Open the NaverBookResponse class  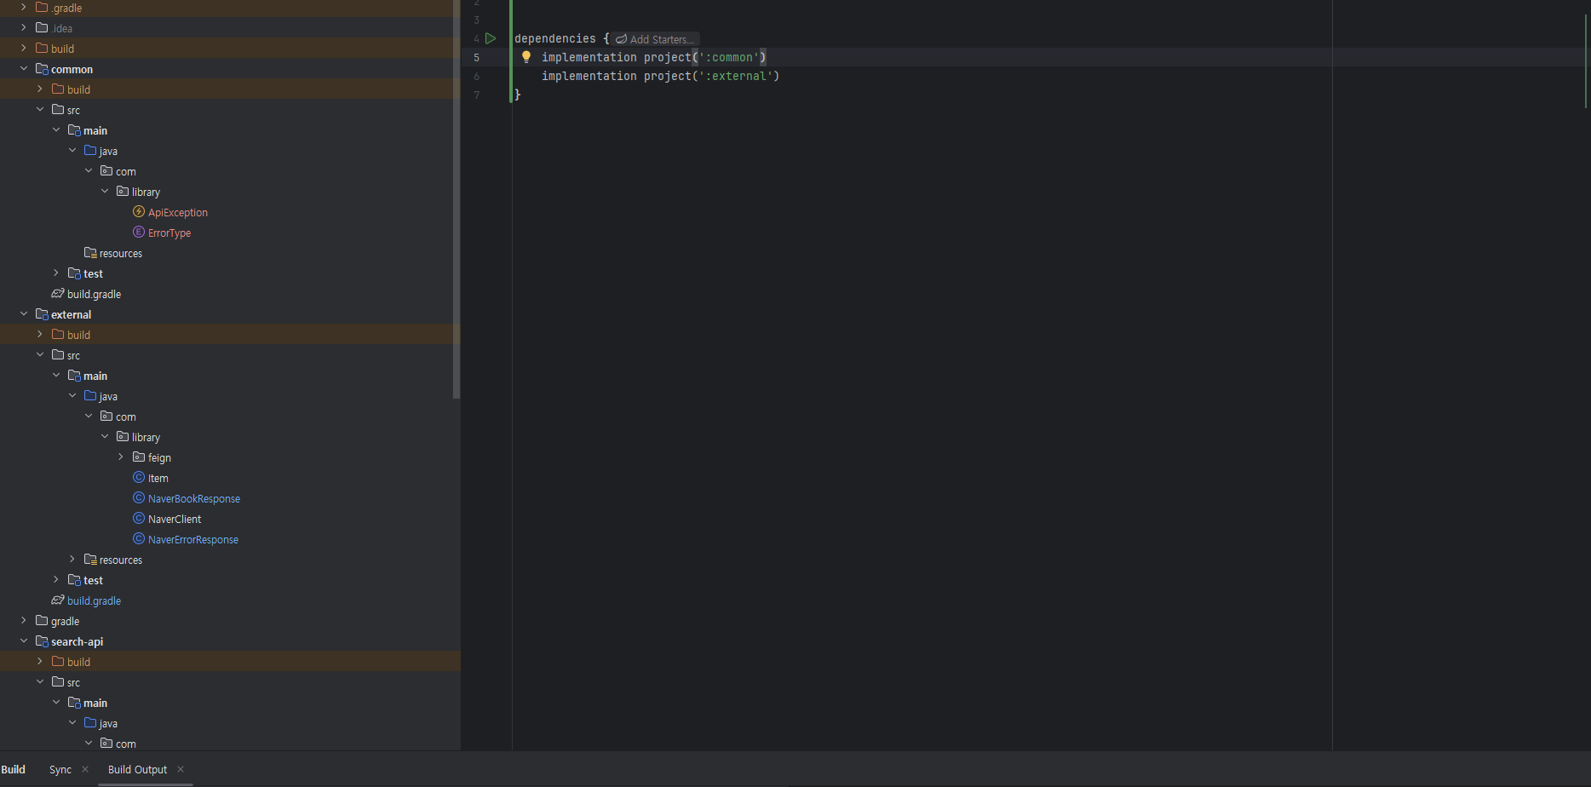pyautogui.click(x=193, y=498)
